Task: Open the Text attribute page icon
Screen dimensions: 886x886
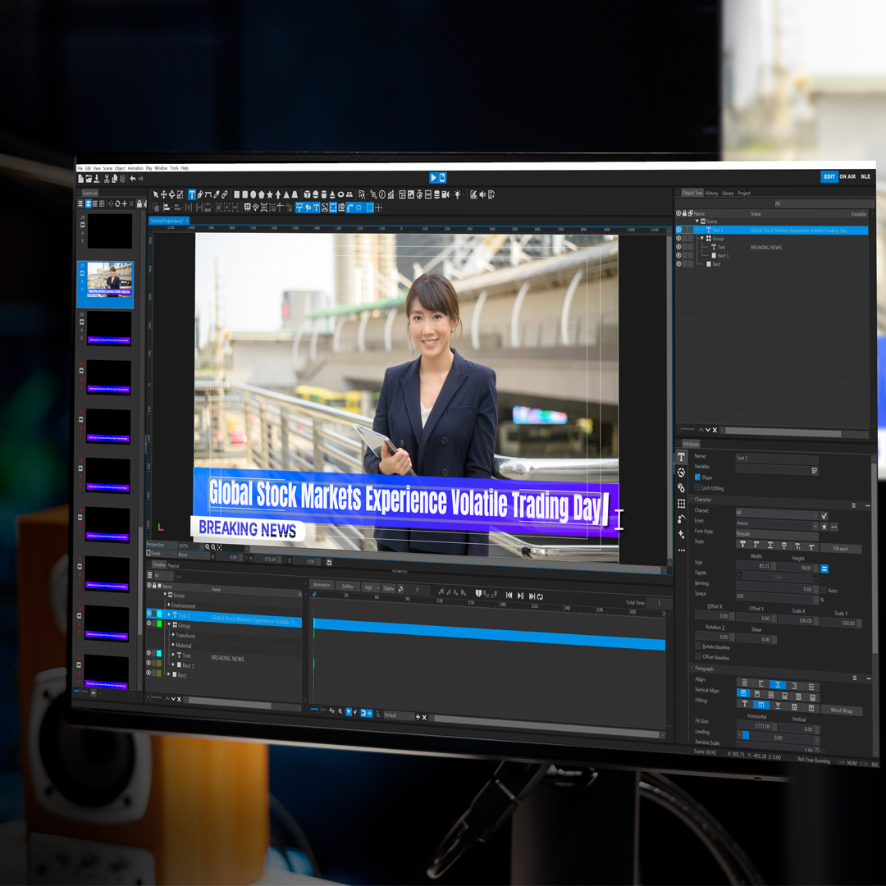Action: (x=681, y=457)
